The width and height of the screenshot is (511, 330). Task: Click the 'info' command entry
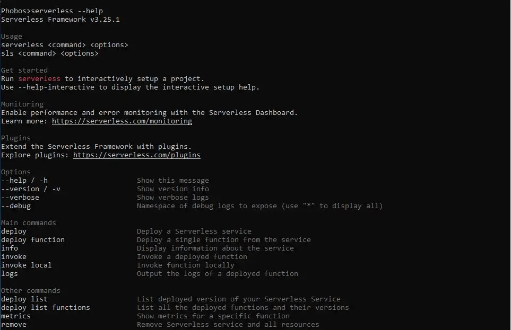[10, 248]
